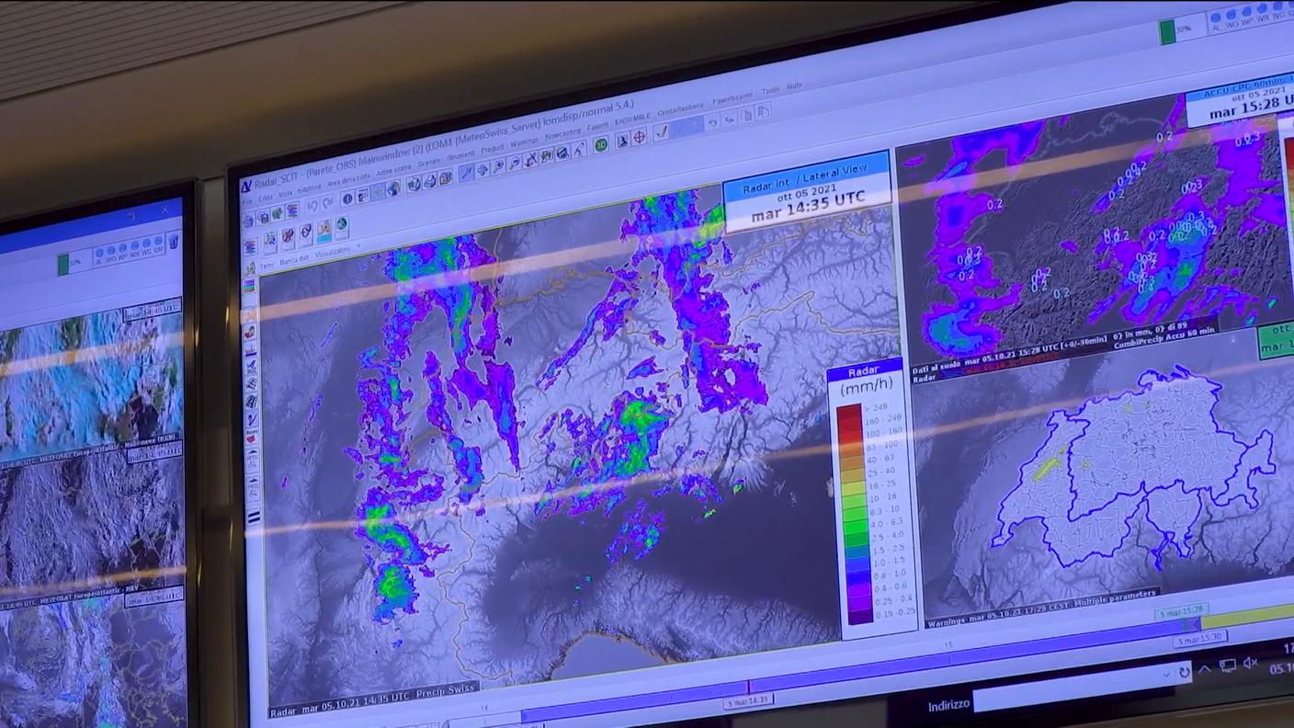Click the red crosshair target icon
Image resolution: width=1294 pixels, height=728 pixels.
[639, 138]
